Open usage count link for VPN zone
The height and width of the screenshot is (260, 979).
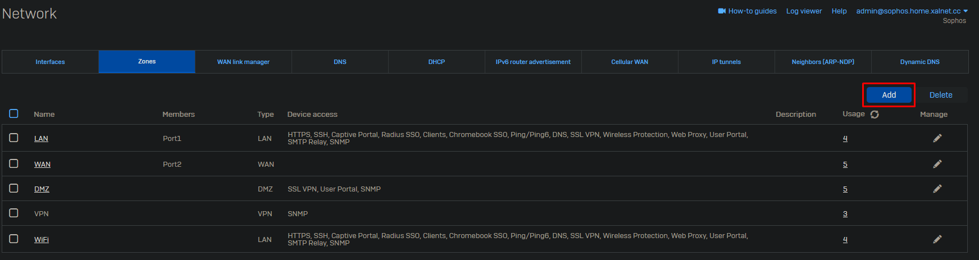(845, 214)
